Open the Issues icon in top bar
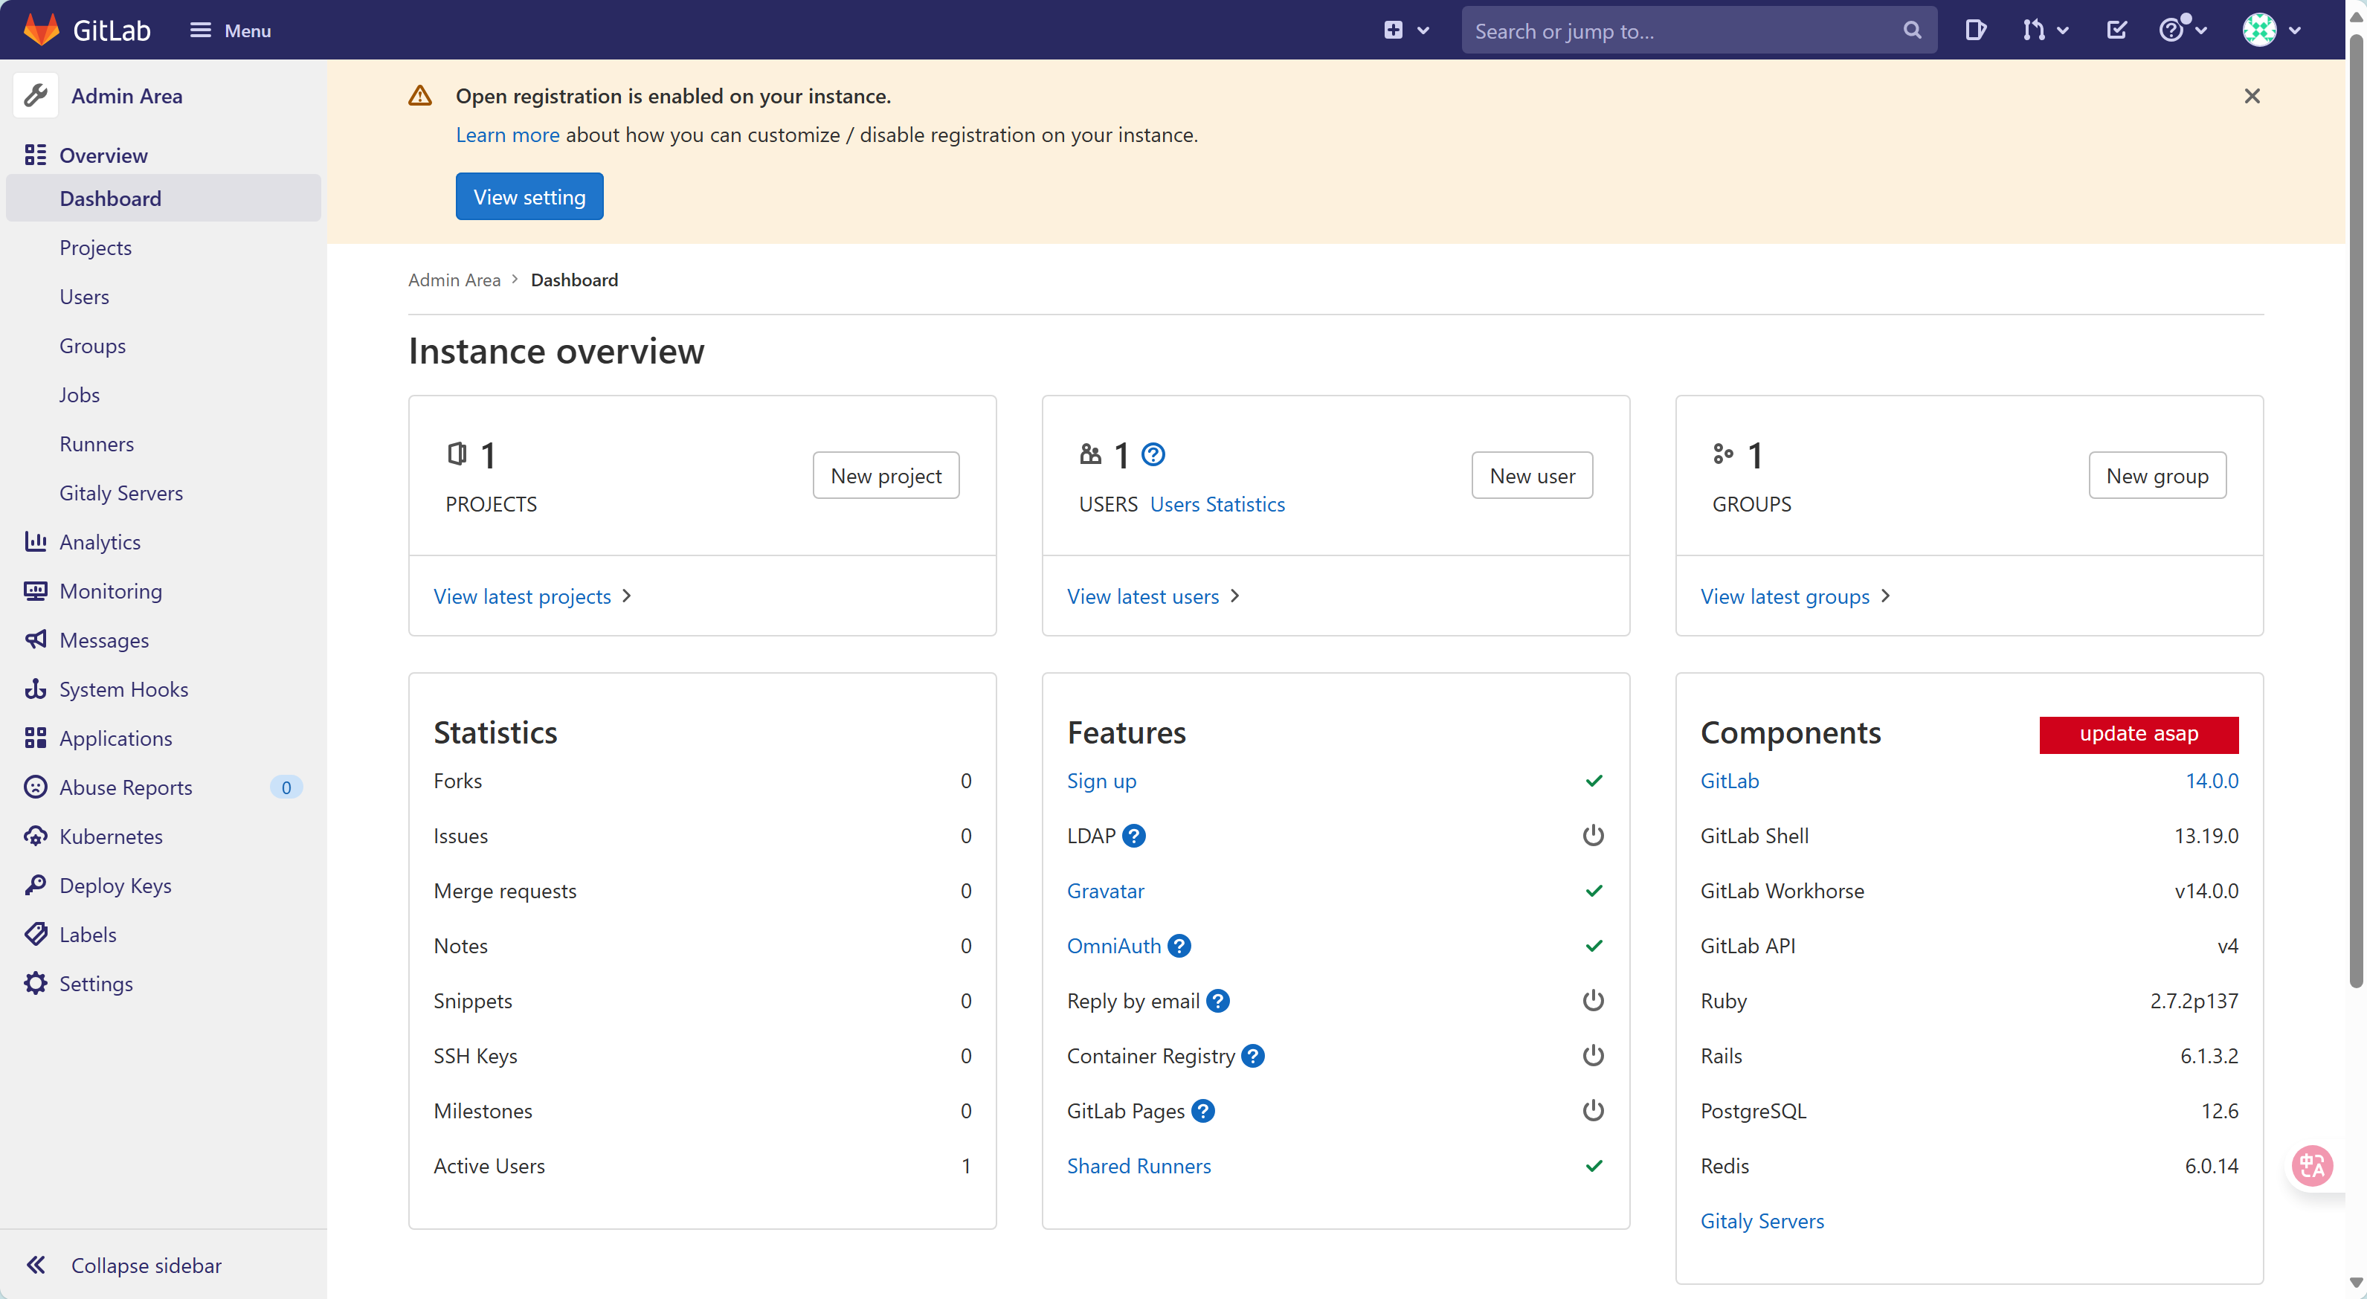 click(1976, 30)
